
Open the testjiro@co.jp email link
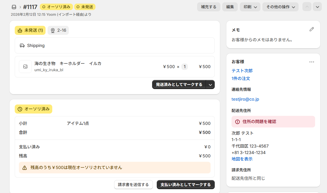tap(245, 99)
